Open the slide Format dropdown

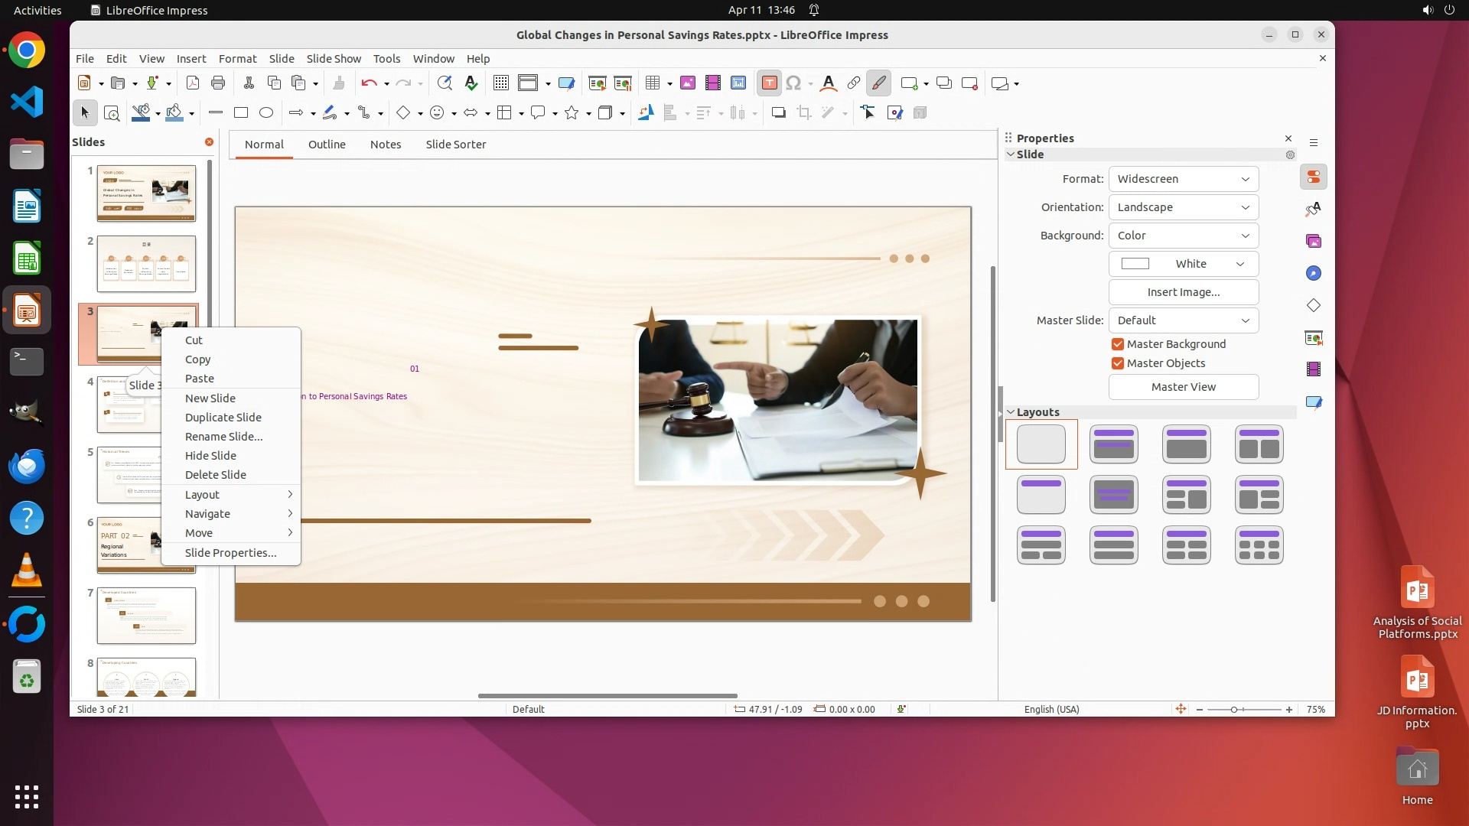(1183, 179)
